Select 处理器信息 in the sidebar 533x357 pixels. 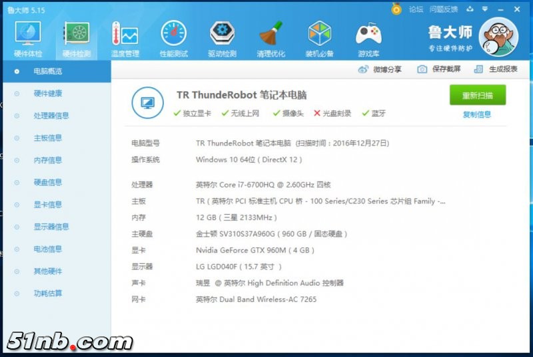pyautogui.click(x=51, y=116)
